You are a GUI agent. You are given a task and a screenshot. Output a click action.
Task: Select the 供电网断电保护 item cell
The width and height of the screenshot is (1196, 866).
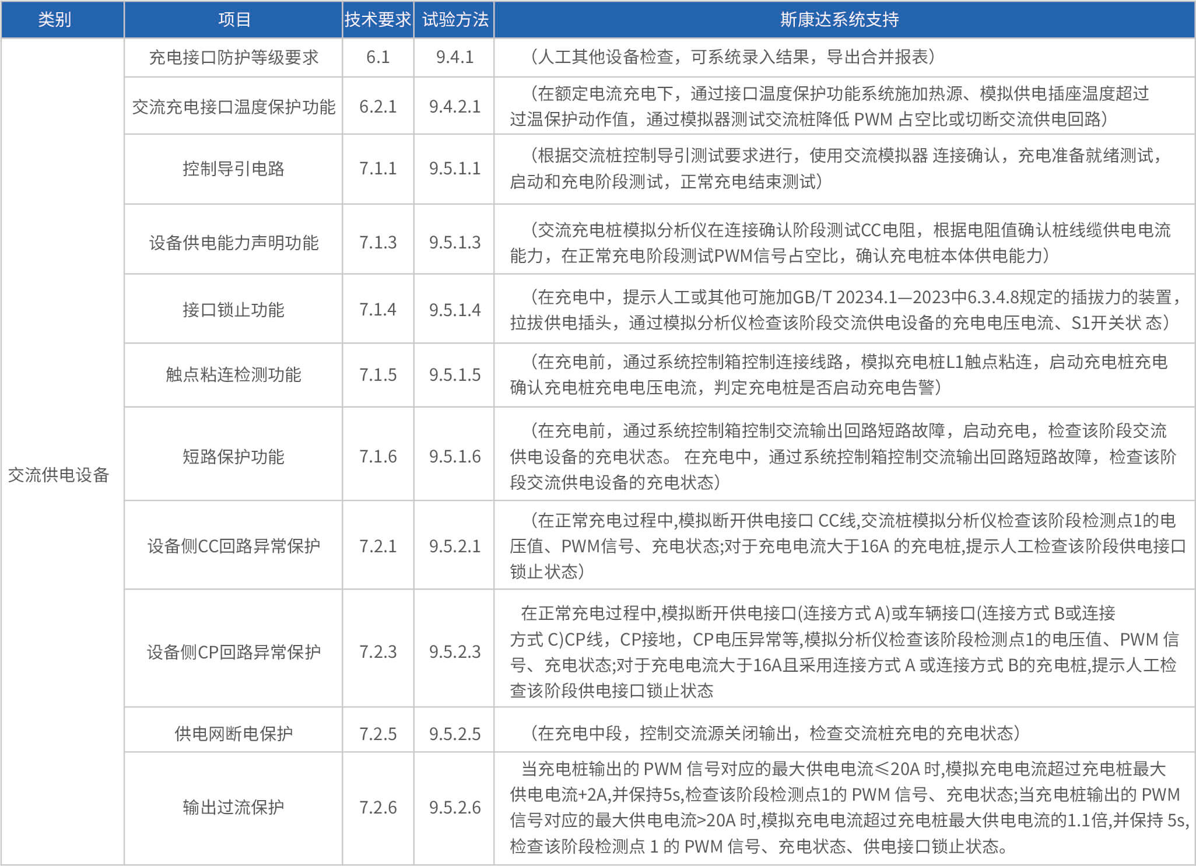point(233,733)
